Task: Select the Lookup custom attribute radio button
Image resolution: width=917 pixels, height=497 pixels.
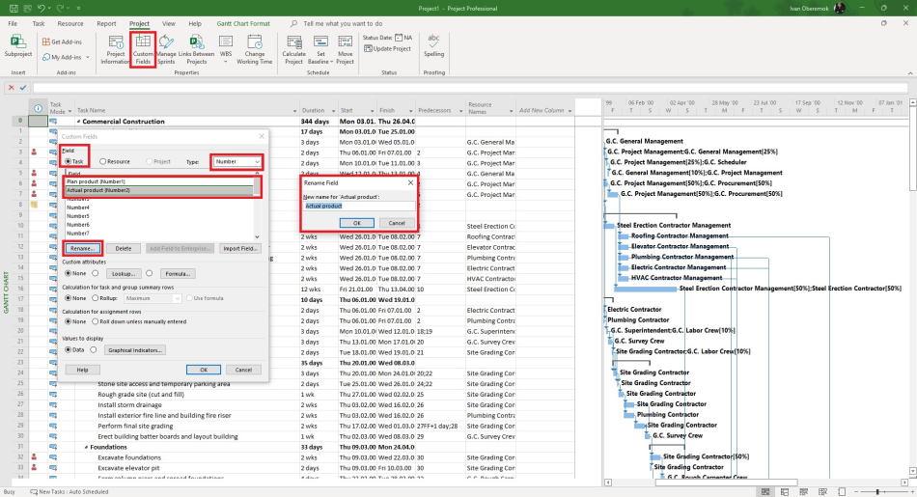Action: (96, 273)
